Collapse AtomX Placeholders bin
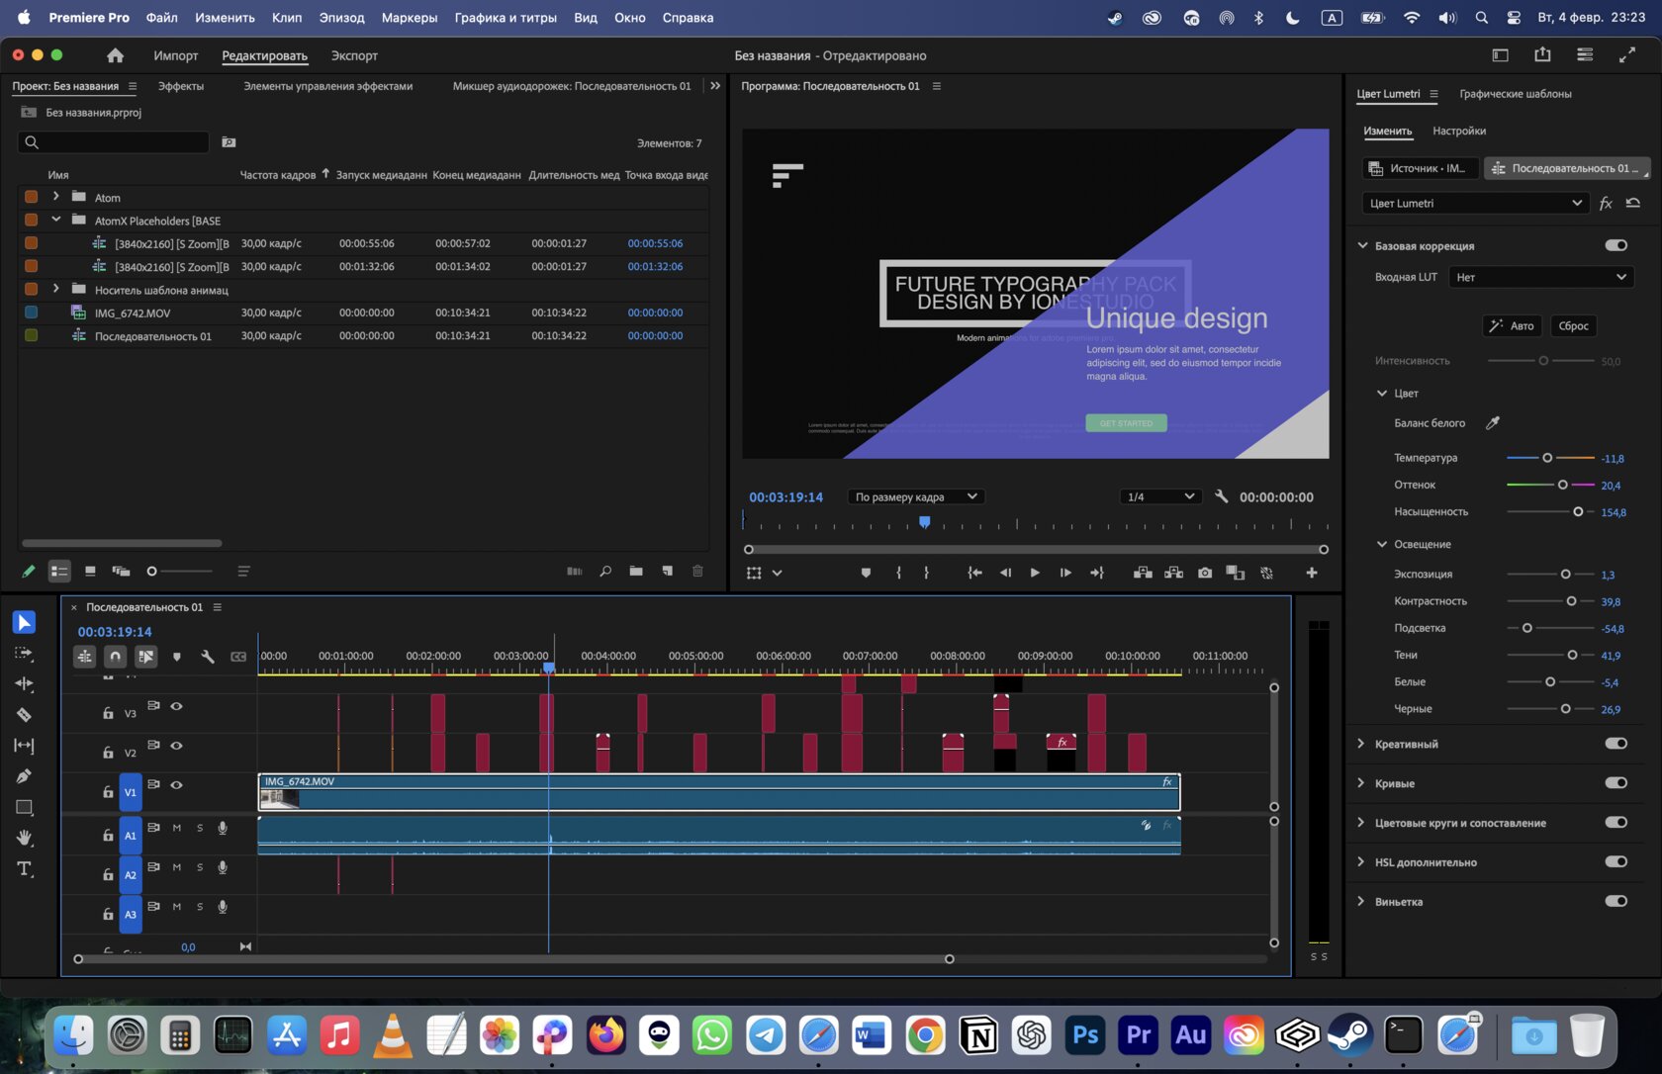This screenshot has height=1074, width=1662. tap(56, 220)
